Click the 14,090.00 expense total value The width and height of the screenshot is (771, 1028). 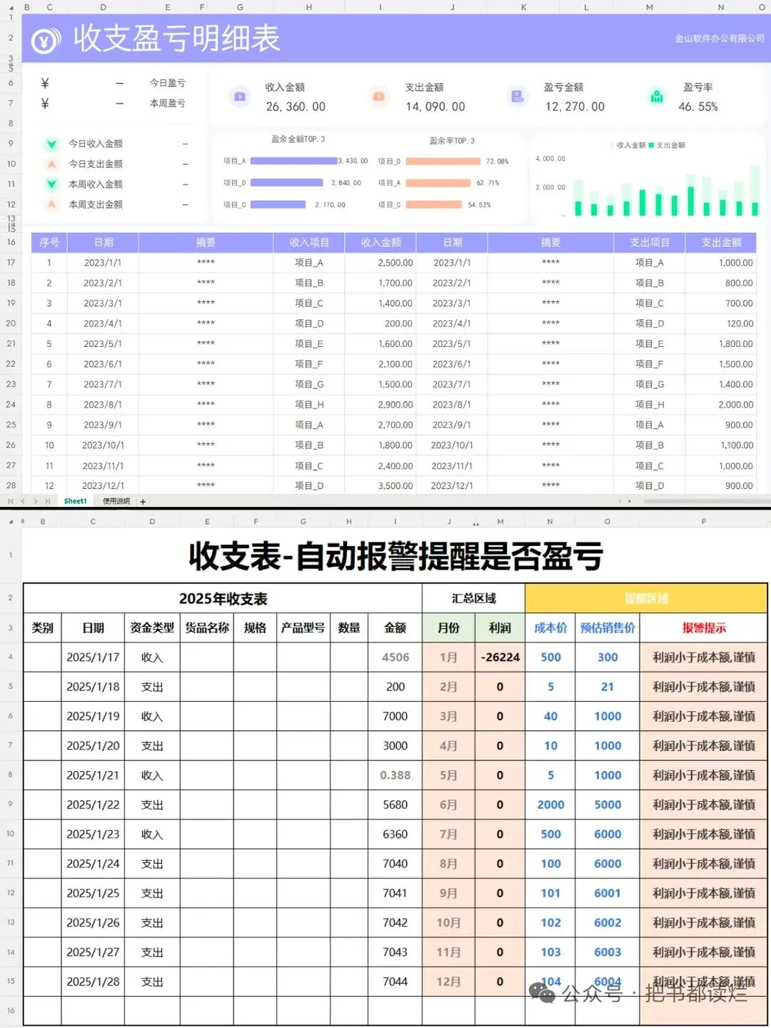click(x=435, y=107)
